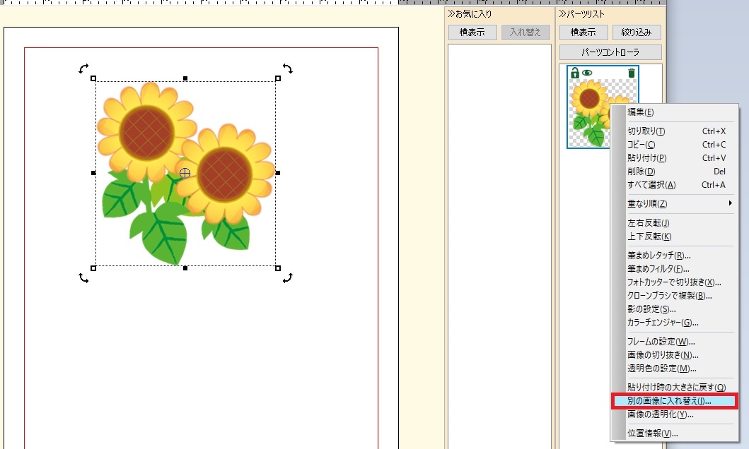Choose 上下反転(K) from the context menu
Screen dimensions: 749x449
coord(675,236)
